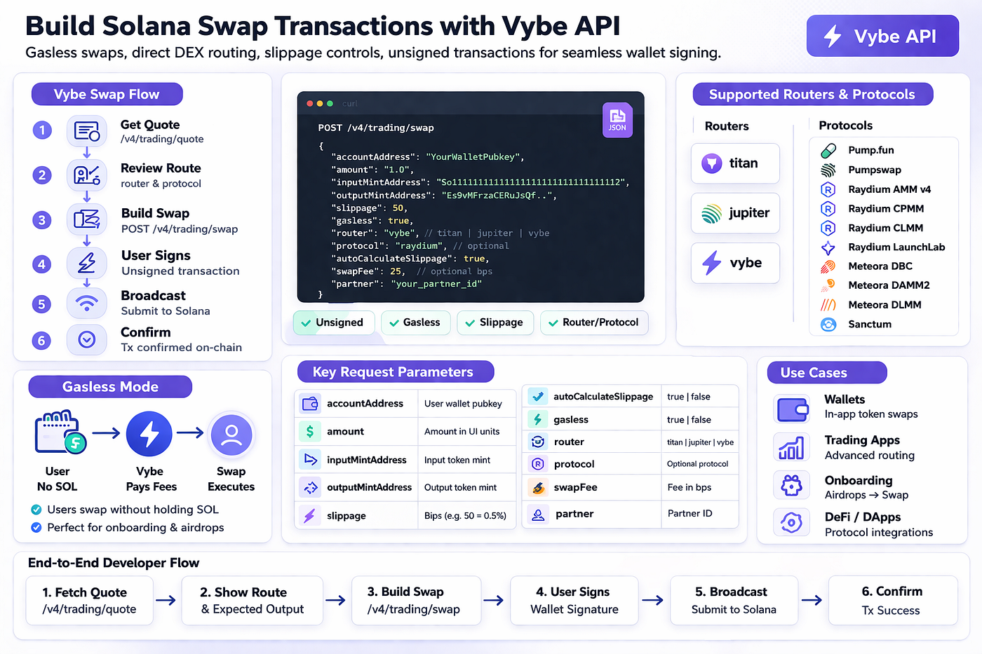Open the 4. User Signs flow card

pos(574,601)
